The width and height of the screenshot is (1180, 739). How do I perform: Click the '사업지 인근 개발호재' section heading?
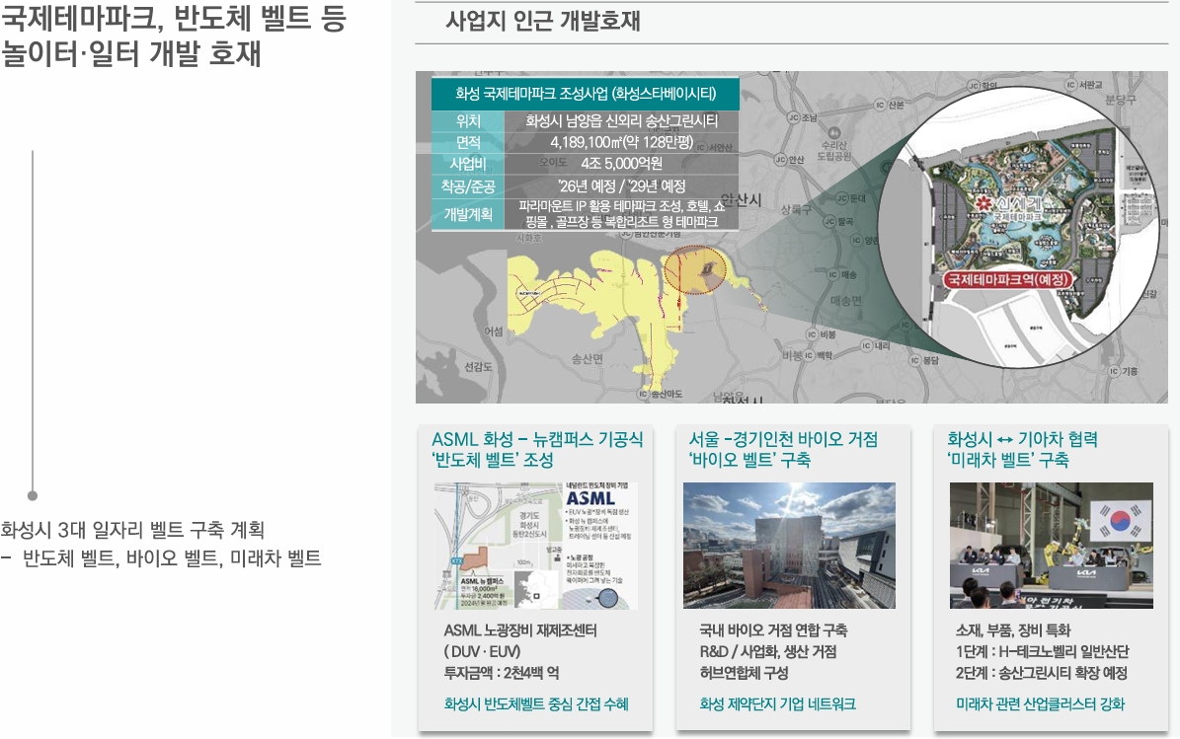tap(542, 21)
